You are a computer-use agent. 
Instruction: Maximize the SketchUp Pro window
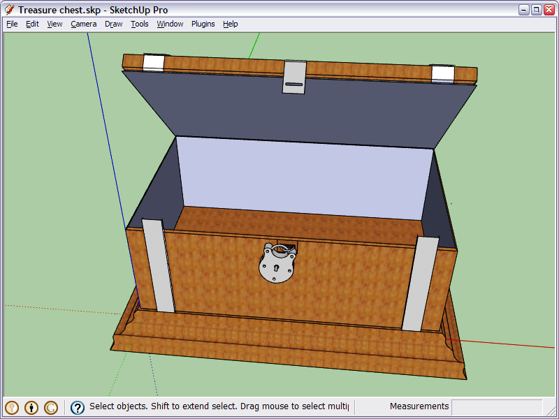tap(537, 10)
